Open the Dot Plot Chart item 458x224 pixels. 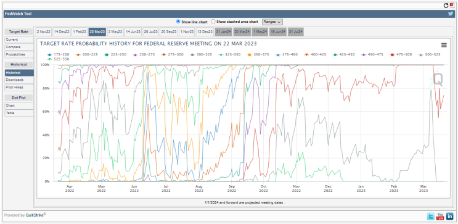(19, 106)
